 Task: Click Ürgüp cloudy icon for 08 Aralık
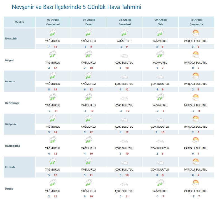[124, 184]
